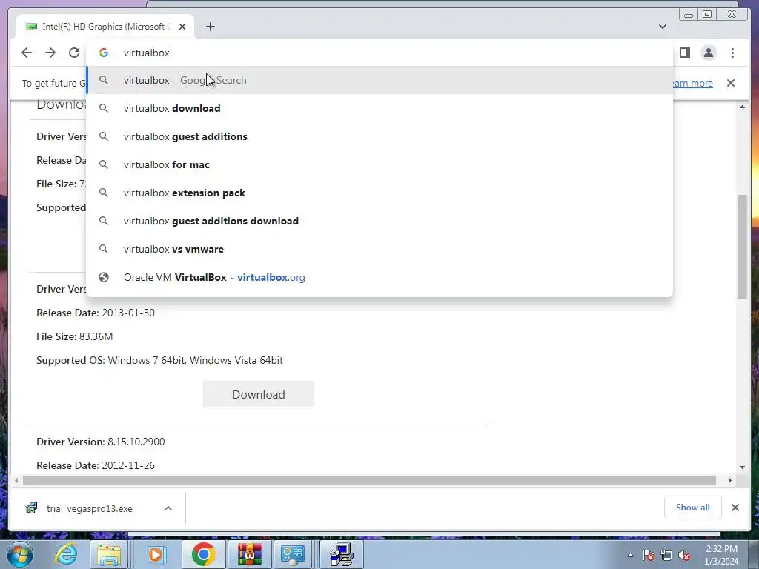Pick the 'virtualbox vs vmware' suggestion
759x569 pixels.
click(x=379, y=249)
